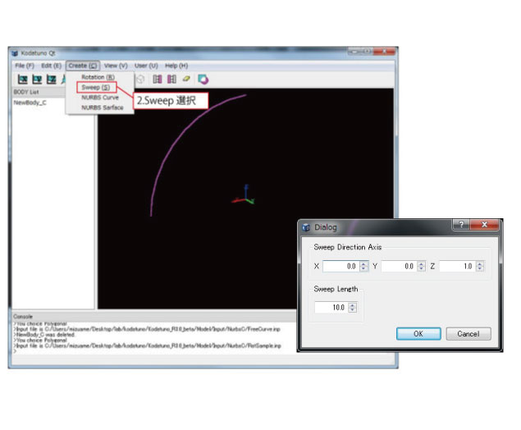Open the User (U) menu
Screen dimensions: 521x430
[x=146, y=66]
